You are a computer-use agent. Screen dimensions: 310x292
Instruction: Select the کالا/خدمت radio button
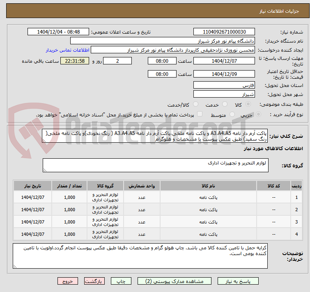tap(195, 104)
